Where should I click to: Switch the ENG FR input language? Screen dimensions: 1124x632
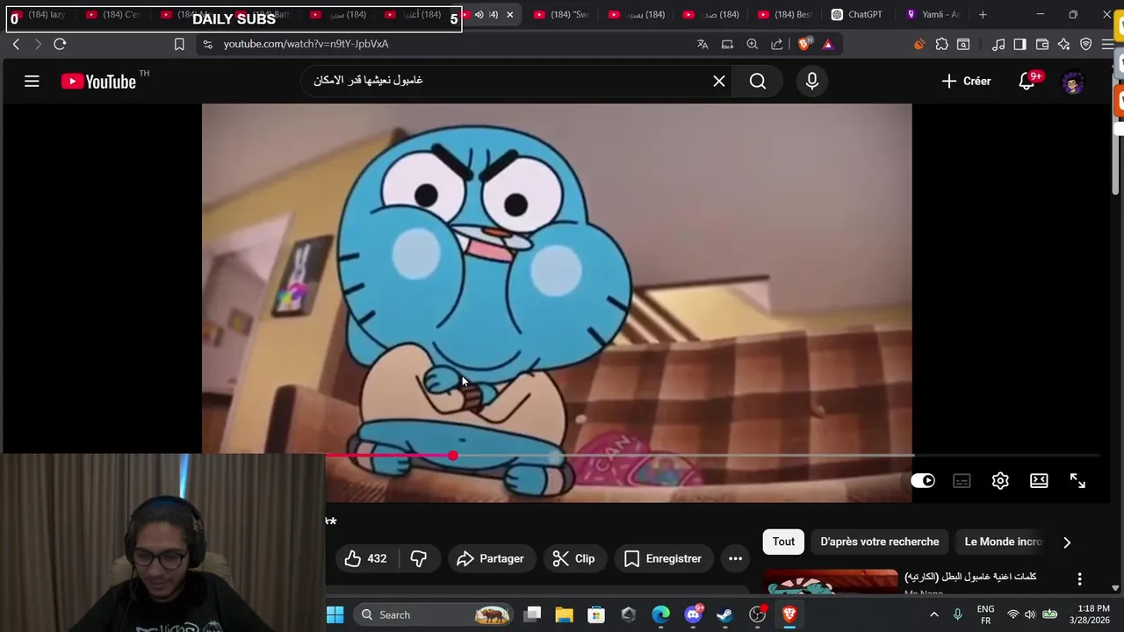985,614
